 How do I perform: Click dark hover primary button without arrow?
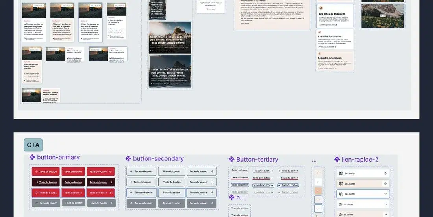[x=73, y=182]
